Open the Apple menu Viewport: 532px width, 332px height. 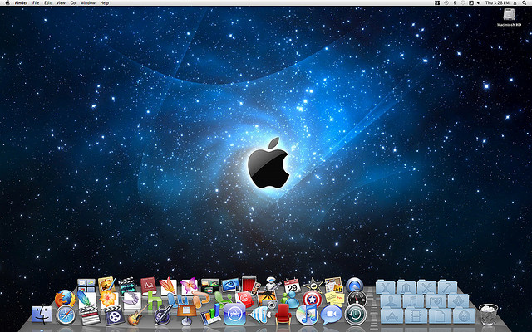[x=7, y=2]
